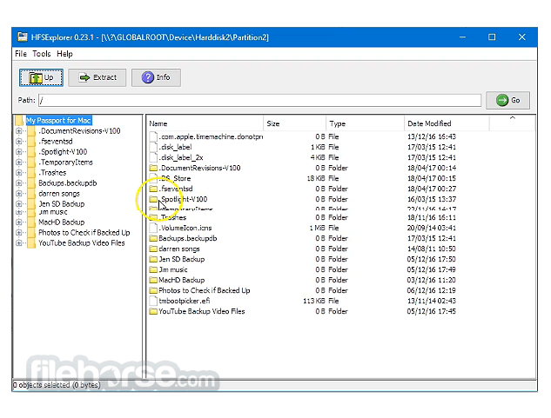The image size is (551, 418).
Task: Click the 1 MiB size cell
Action: (317, 228)
